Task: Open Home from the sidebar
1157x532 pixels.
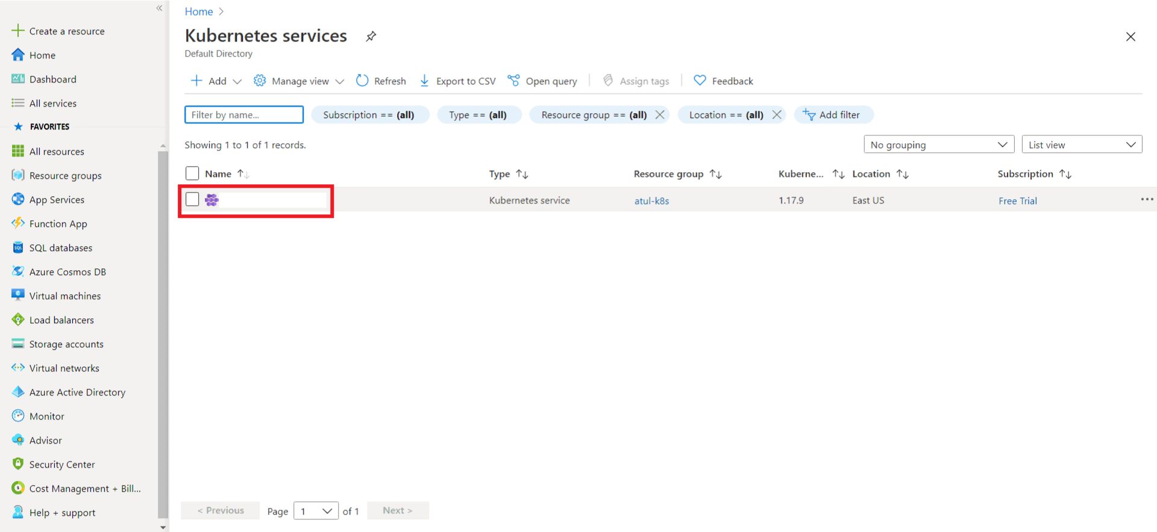Action: [42, 55]
